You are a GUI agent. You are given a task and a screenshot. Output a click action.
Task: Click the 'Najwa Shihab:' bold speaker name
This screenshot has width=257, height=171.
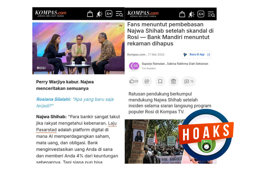51,117
